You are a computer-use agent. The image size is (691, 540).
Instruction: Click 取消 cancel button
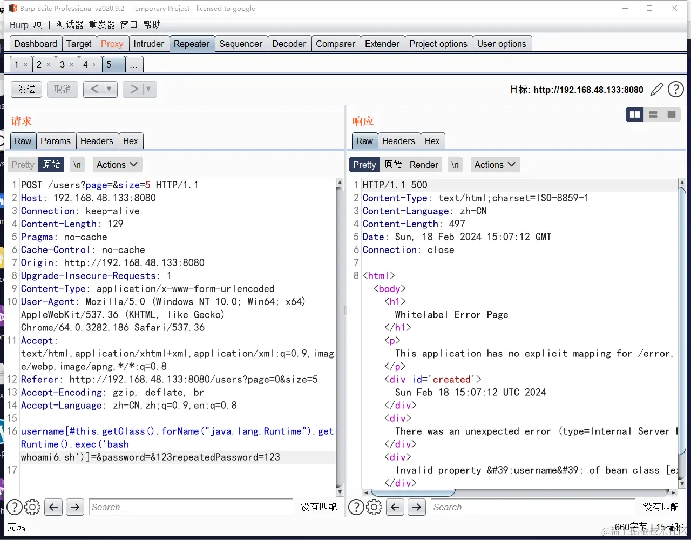click(63, 89)
